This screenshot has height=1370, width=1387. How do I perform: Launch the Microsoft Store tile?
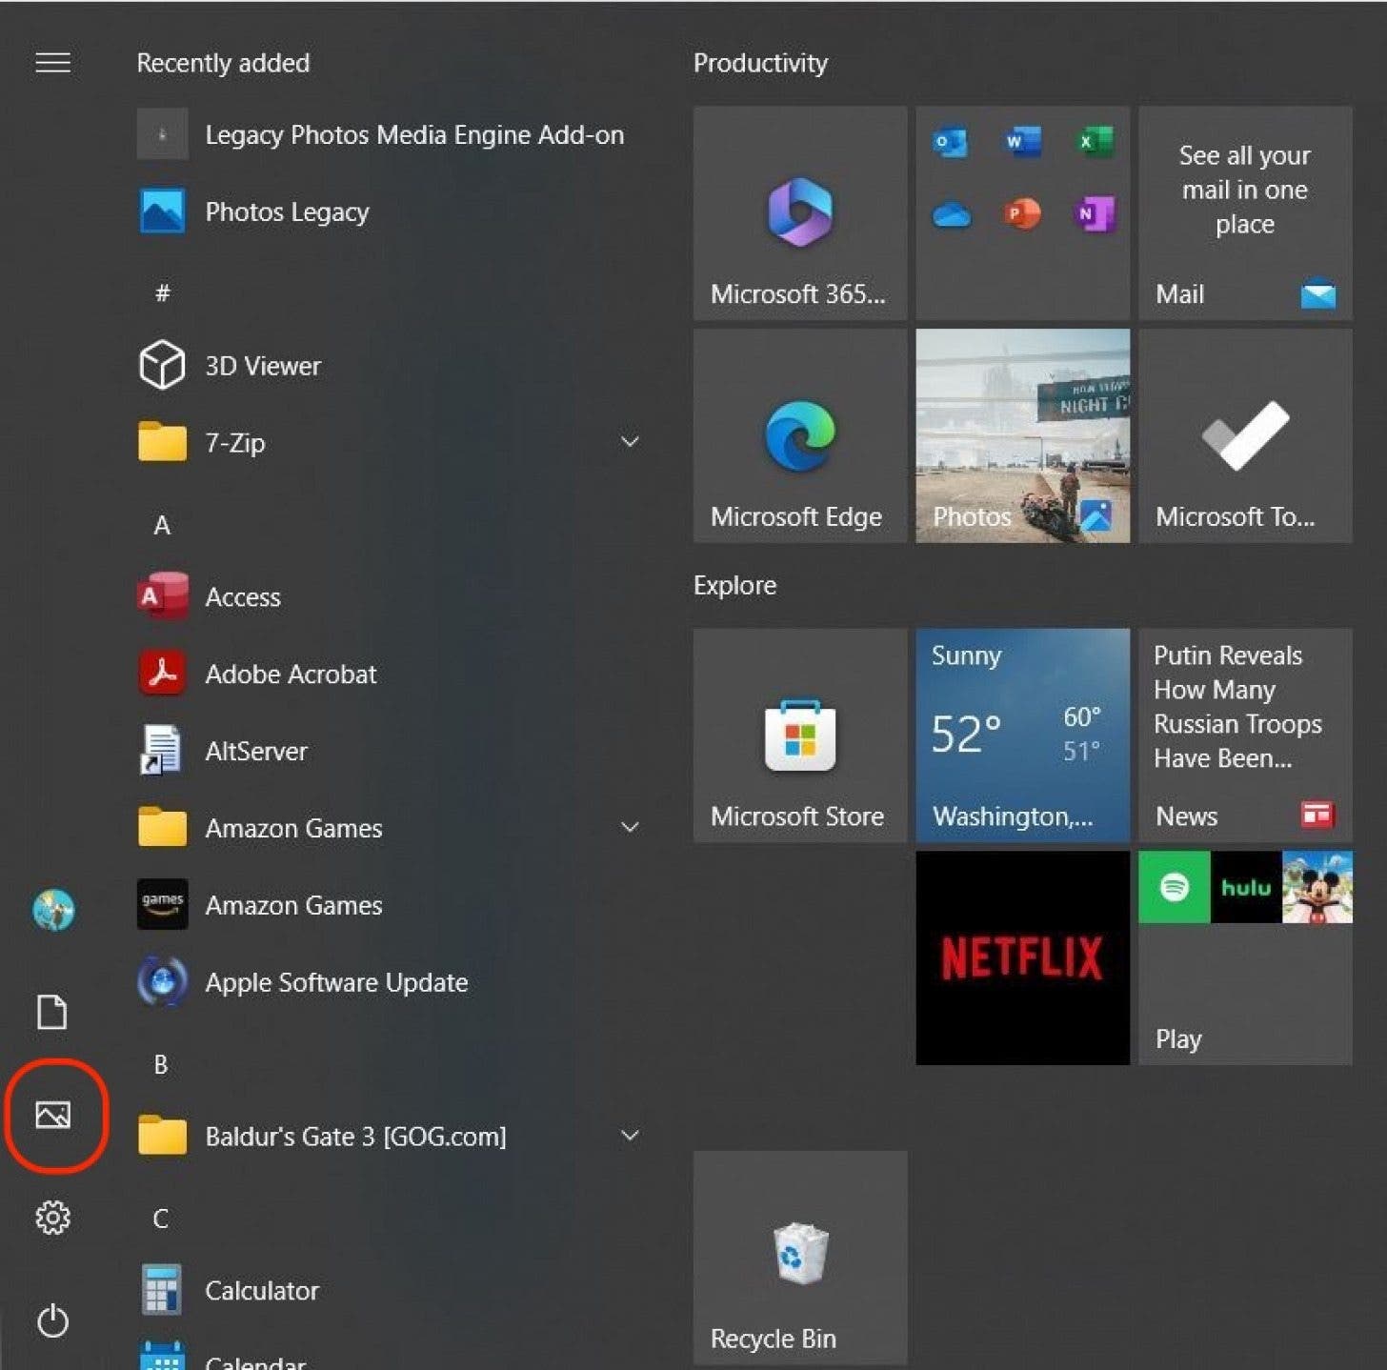click(799, 735)
